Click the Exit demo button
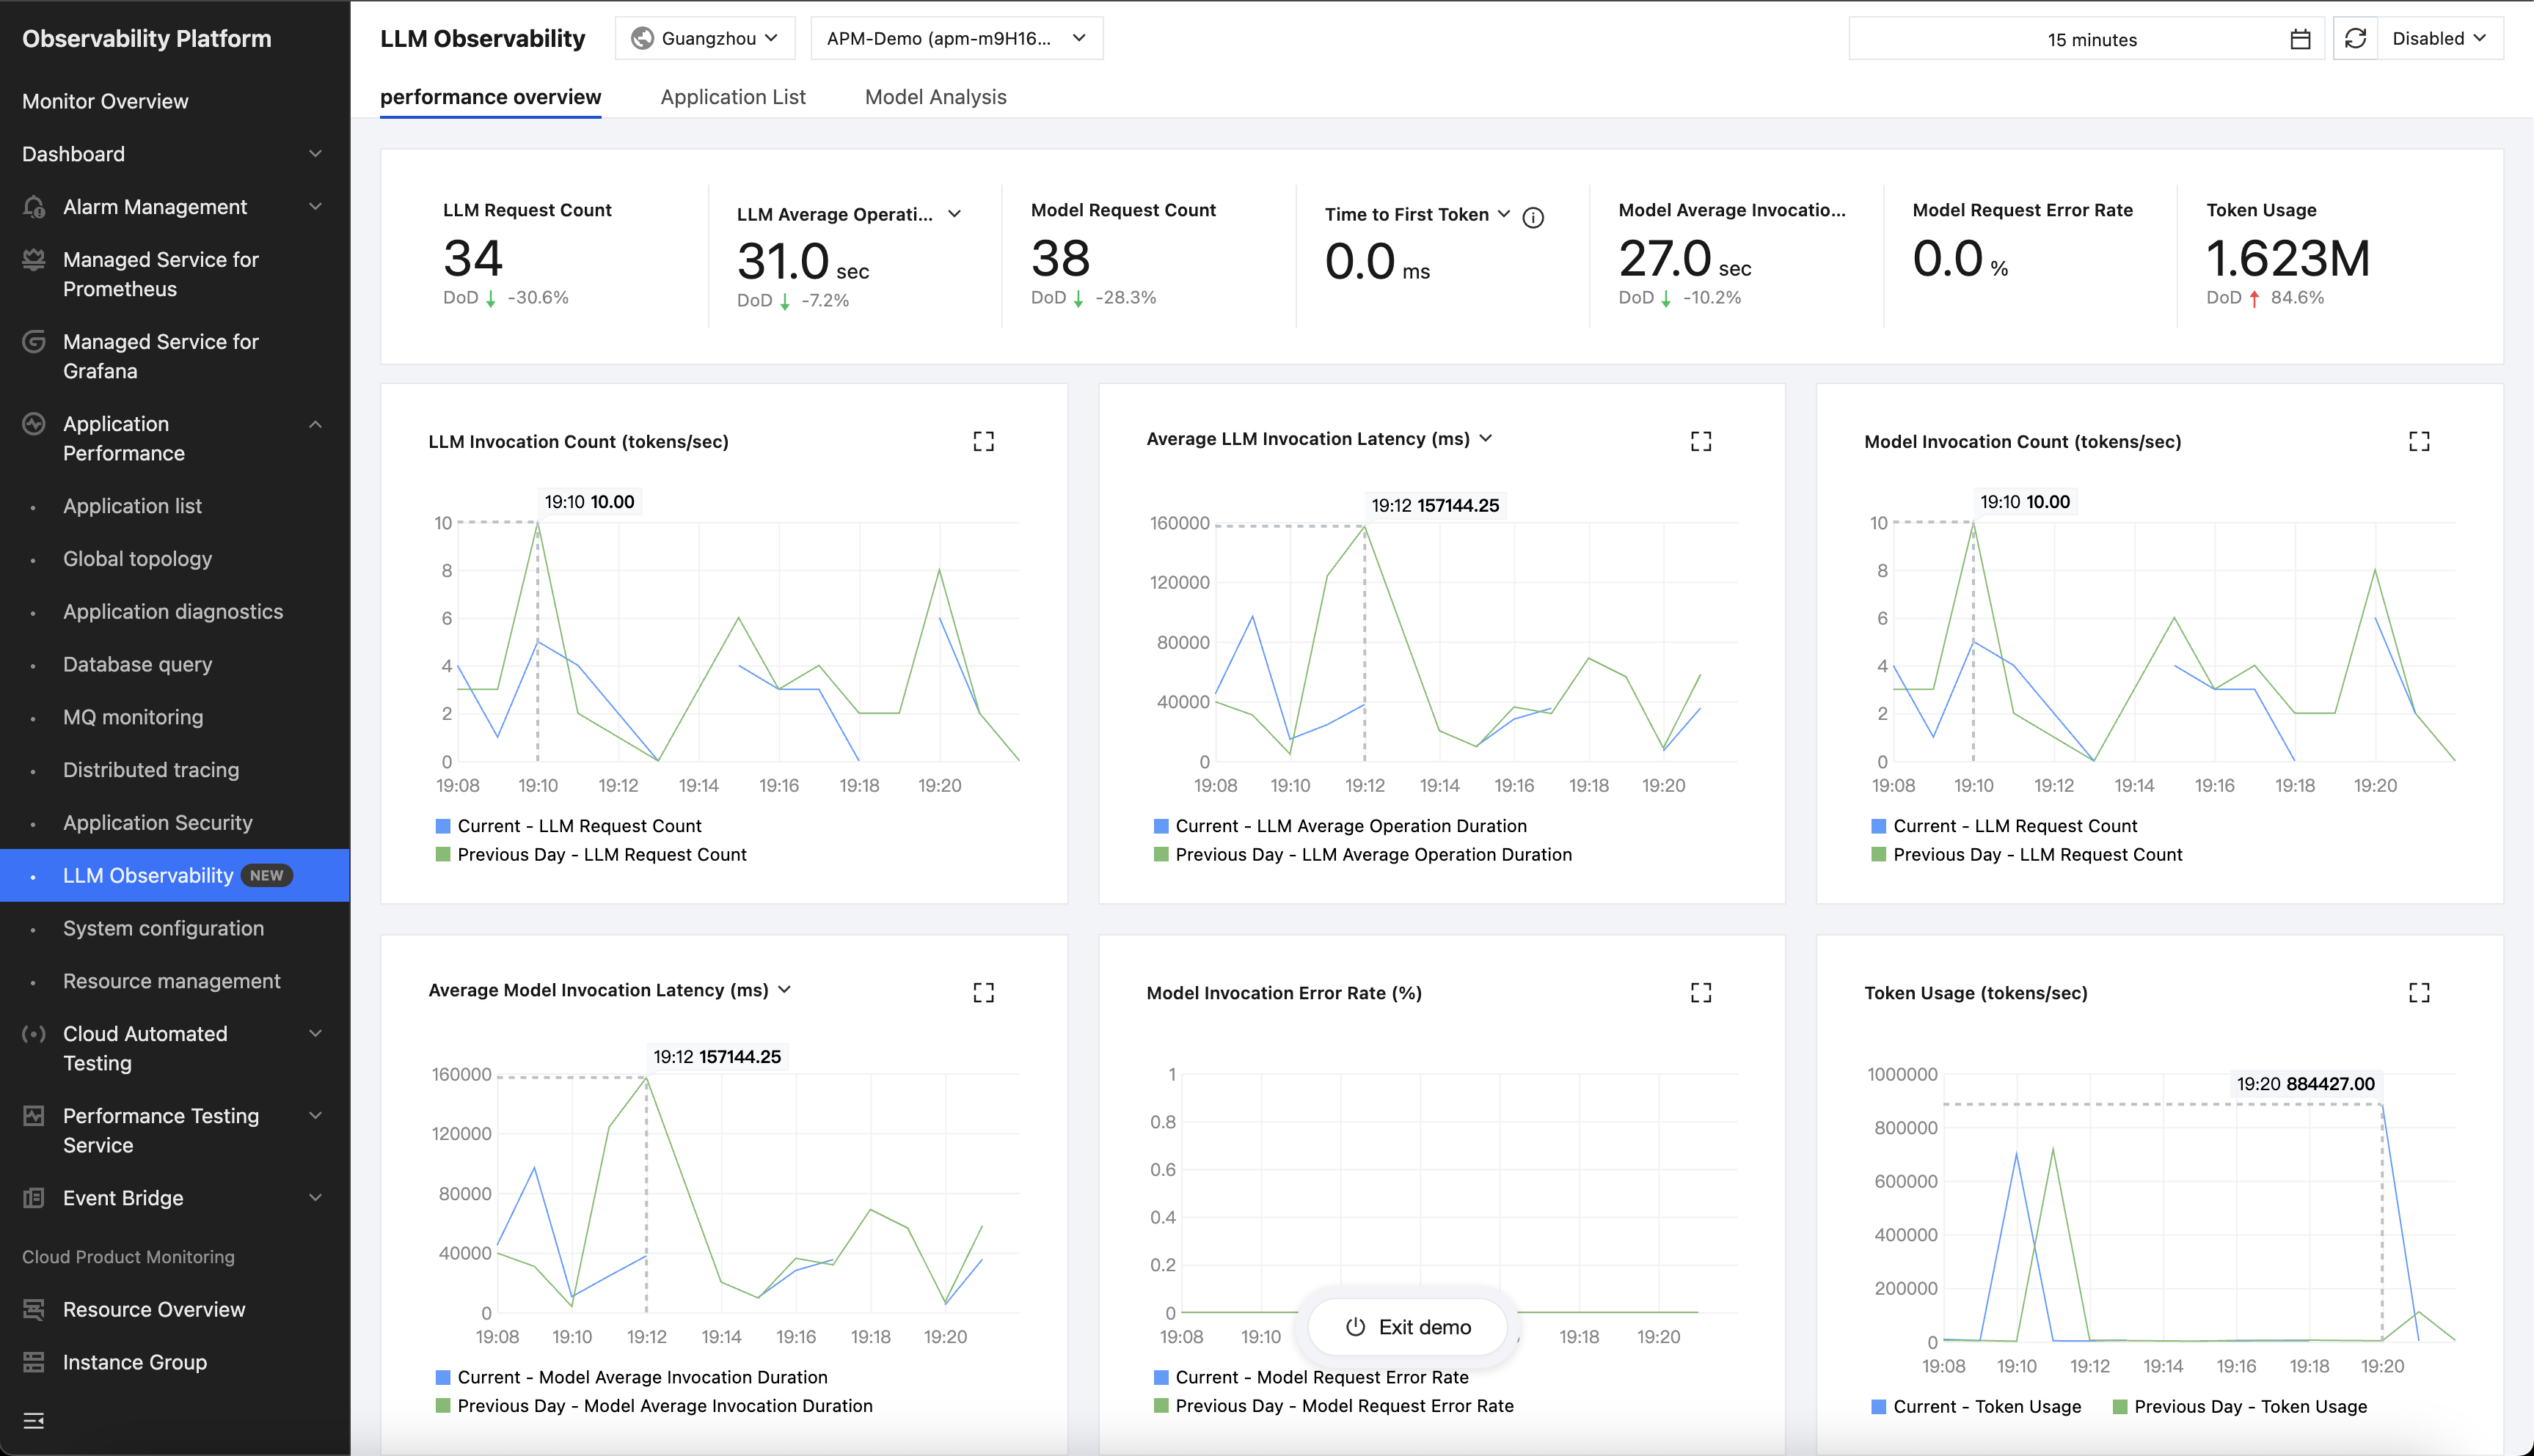This screenshot has width=2534, height=1456. (1409, 1327)
